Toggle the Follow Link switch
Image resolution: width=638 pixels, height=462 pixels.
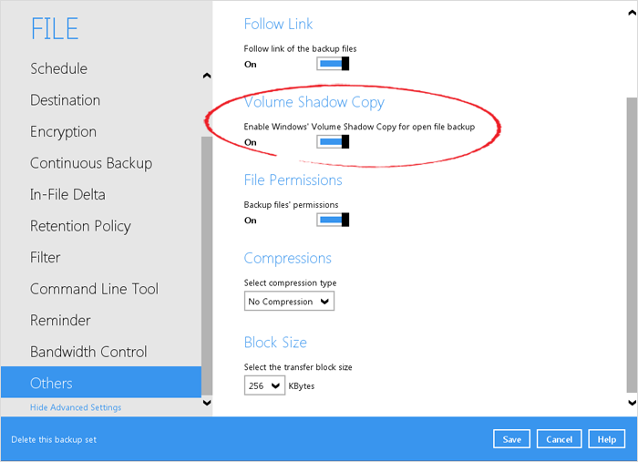(x=333, y=64)
